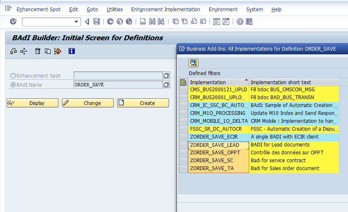
Task: Select row selector for ZORDER_SAVE_ECIR
Action: [183, 137]
